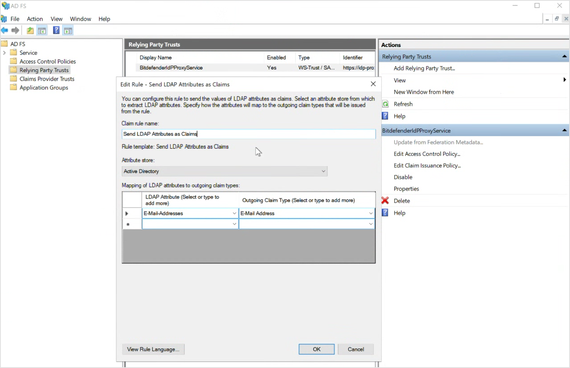
Task: Open the File menu
Action: (x=15, y=19)
